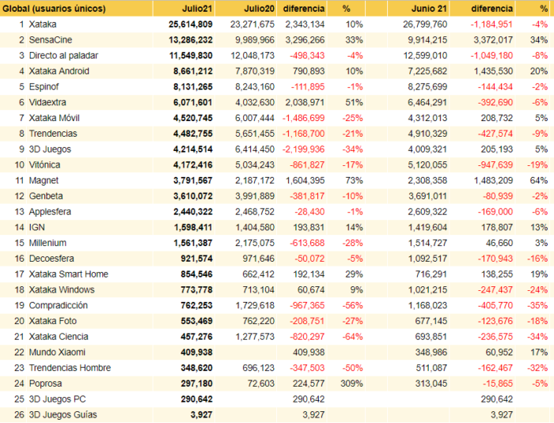Click the 73% cell for Magnet
This screenshot has height=423, width=554.
(x=354, y=180)
